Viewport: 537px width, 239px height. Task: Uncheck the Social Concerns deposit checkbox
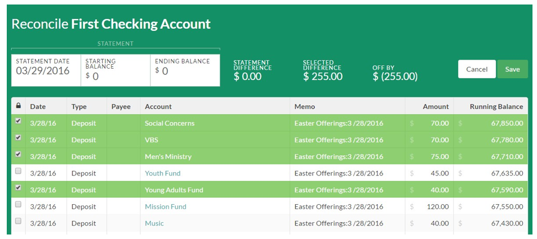[19, 121]
